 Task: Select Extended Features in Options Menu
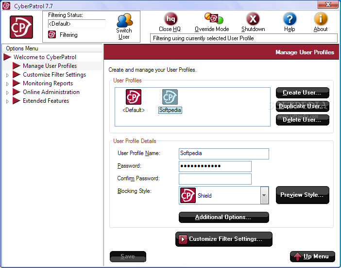(46, 101)
